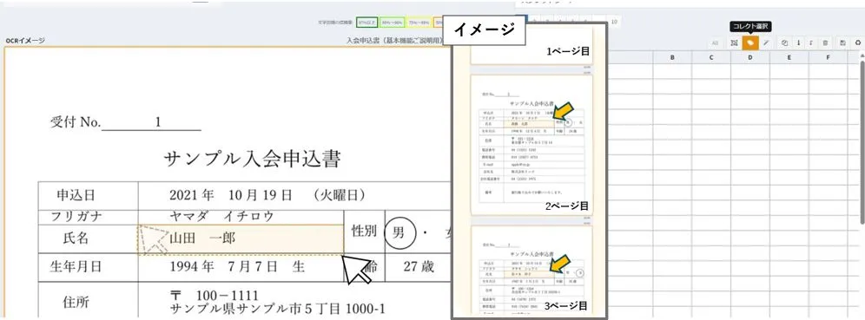Select column C header

click(711, 56)
